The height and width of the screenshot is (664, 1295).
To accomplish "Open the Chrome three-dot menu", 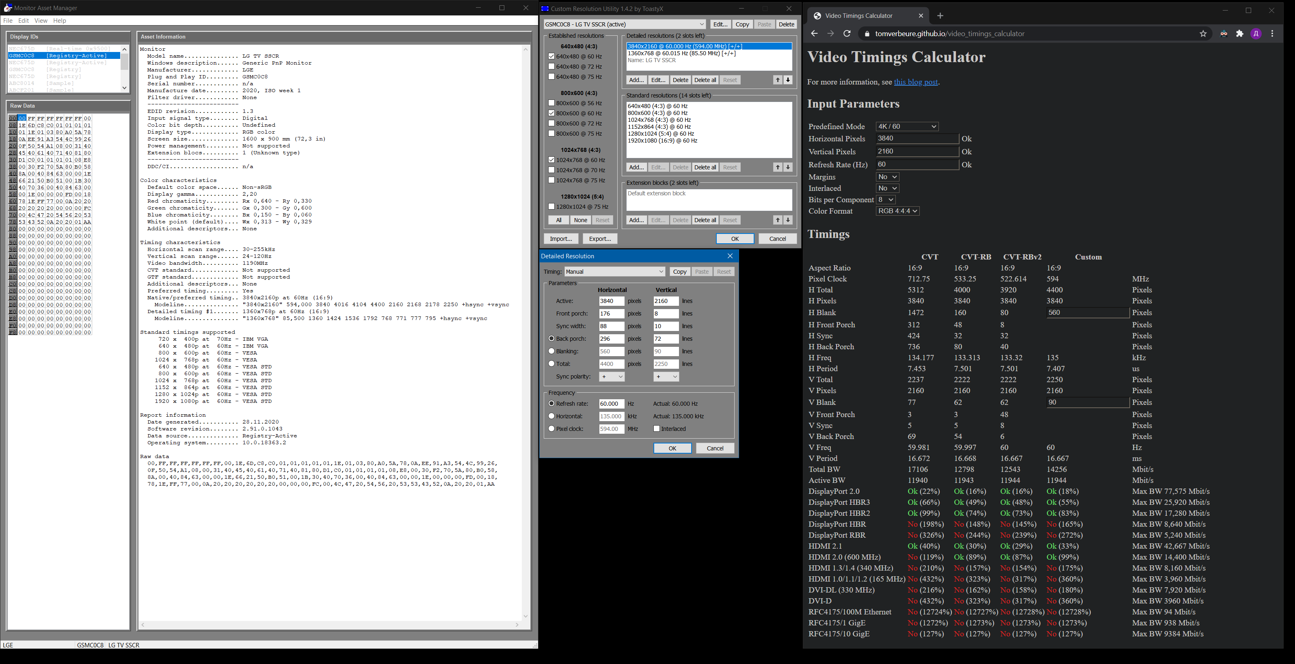I will [x=1272, y=34].
